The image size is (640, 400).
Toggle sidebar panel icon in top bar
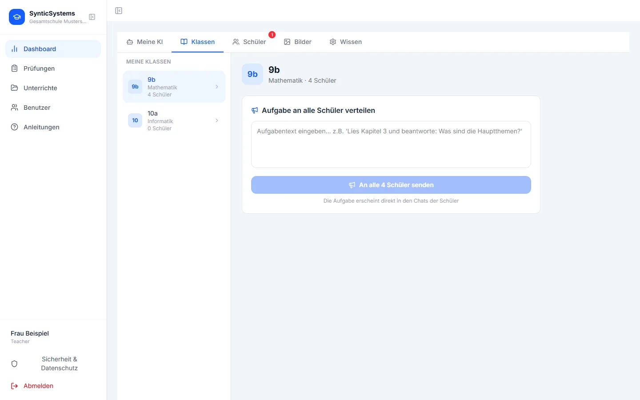pyautogui.click(x=119, y=11)
